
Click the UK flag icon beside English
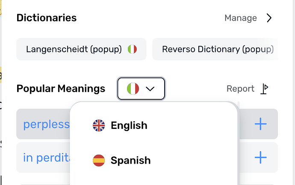click(x=99, y=125)
